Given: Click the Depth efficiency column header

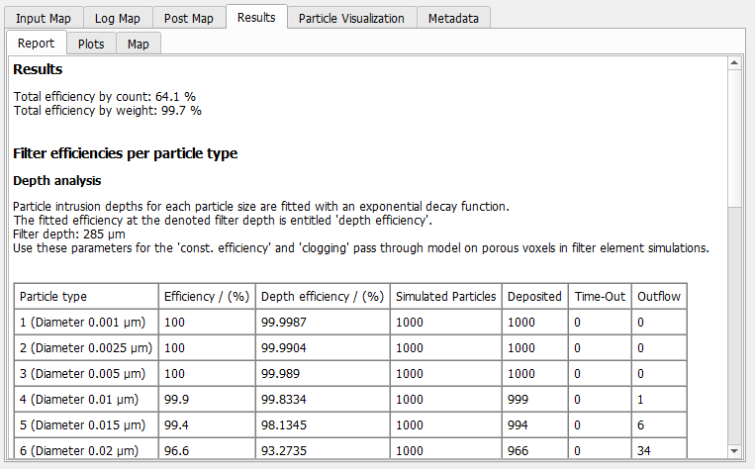Looking at the screenshot, I should point(321,296).
